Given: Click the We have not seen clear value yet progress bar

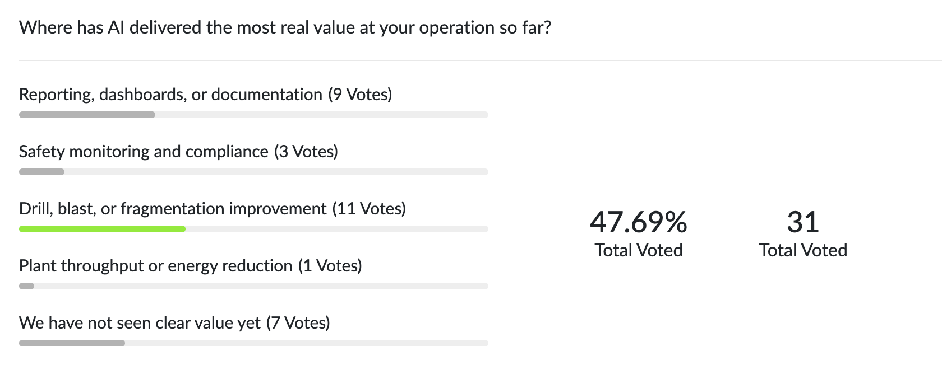Looking at the screenshot, I should tap(253, 343).
